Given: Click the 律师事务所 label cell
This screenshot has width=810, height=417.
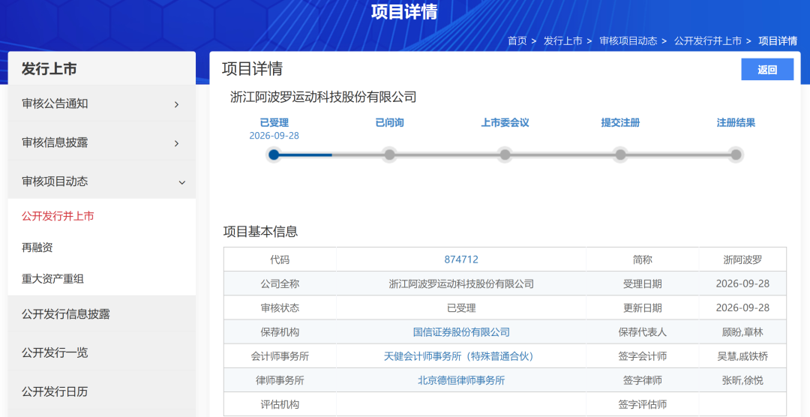Looking at the screenshot, I should [x=280, y=380].
